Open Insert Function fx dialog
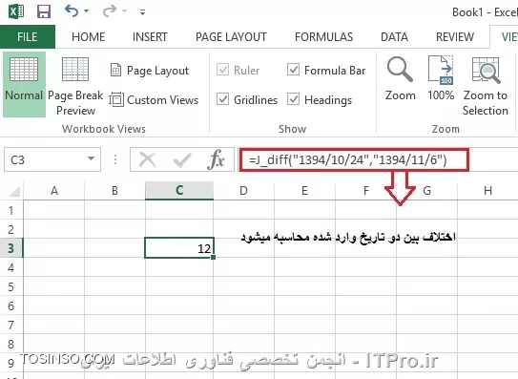This screenshot has width=518, height=379. coord(216,160)
